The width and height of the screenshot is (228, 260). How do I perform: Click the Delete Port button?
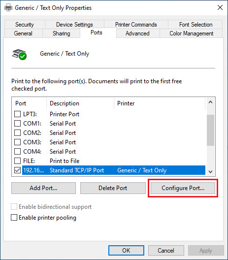[x=113, y=188]
